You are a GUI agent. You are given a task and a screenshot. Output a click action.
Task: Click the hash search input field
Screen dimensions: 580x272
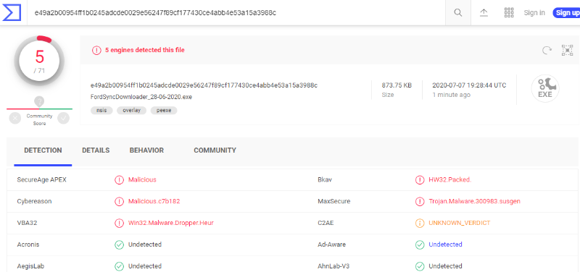pyautogui.click(x=237, y=12)
